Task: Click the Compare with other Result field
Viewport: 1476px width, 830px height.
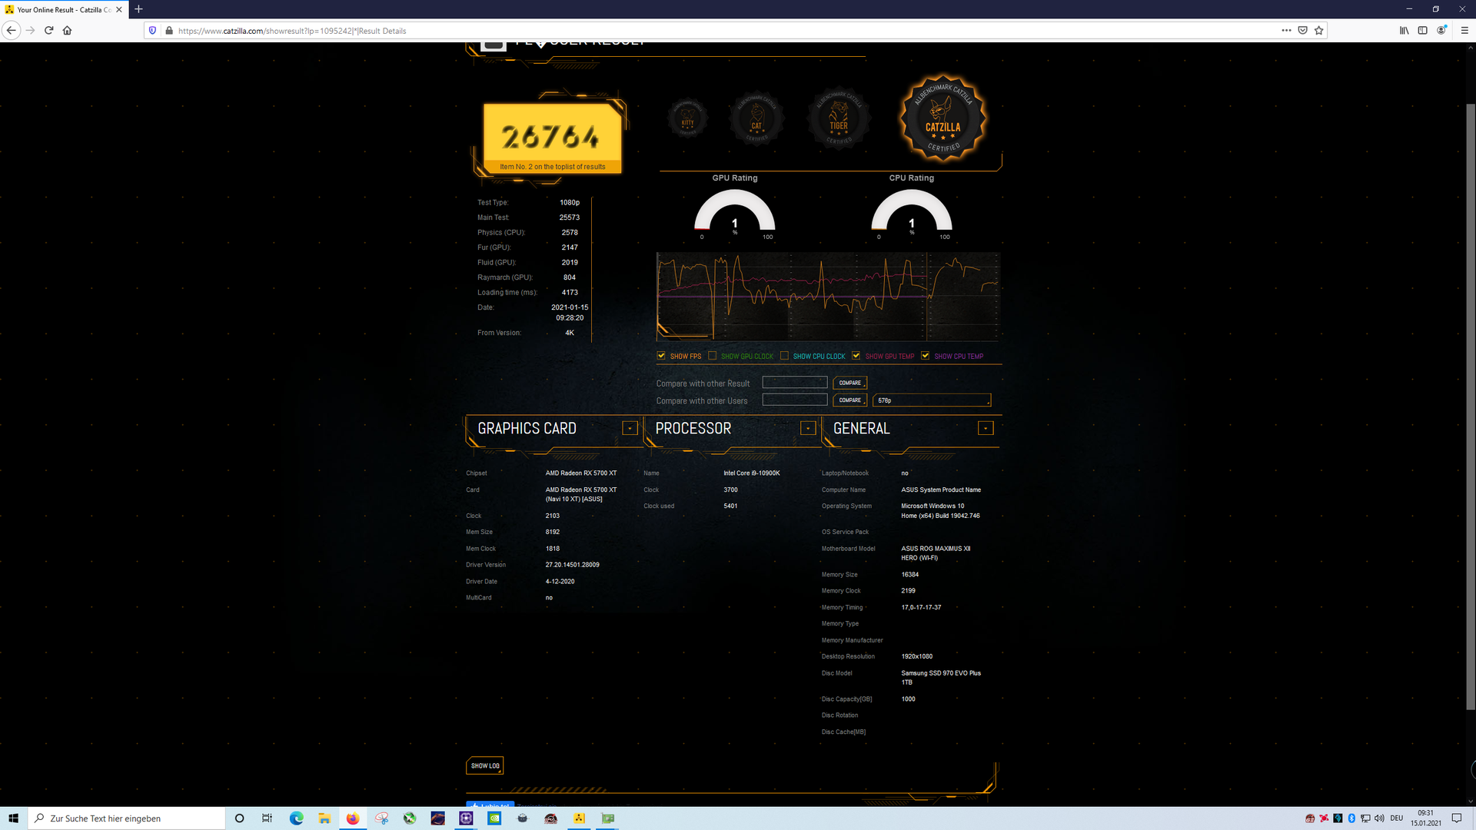Action: click(x=795, y=383)
